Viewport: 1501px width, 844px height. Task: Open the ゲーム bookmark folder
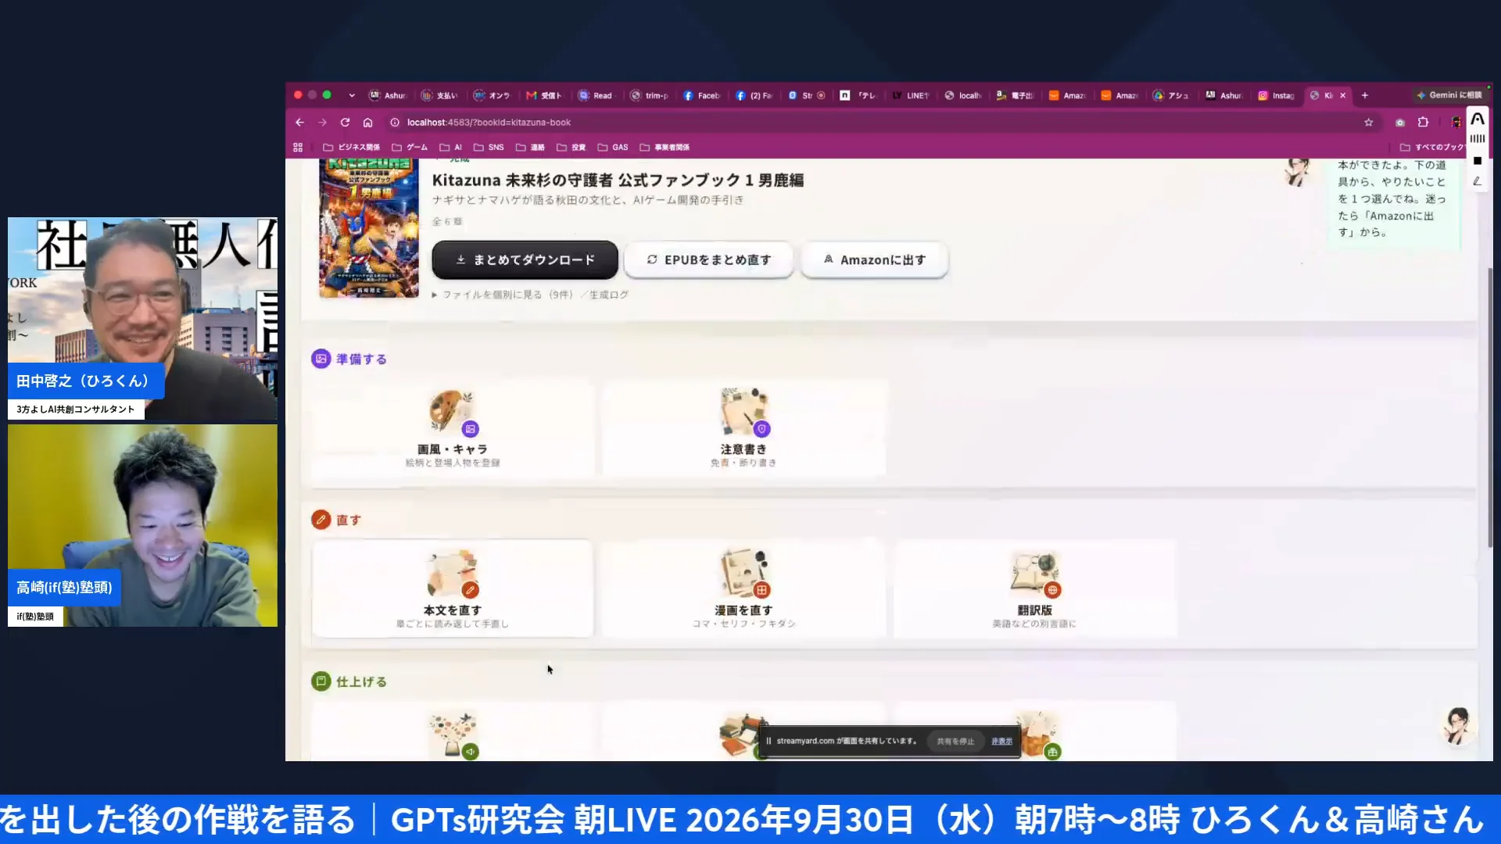pyautogui.click(x=410, y=147)
